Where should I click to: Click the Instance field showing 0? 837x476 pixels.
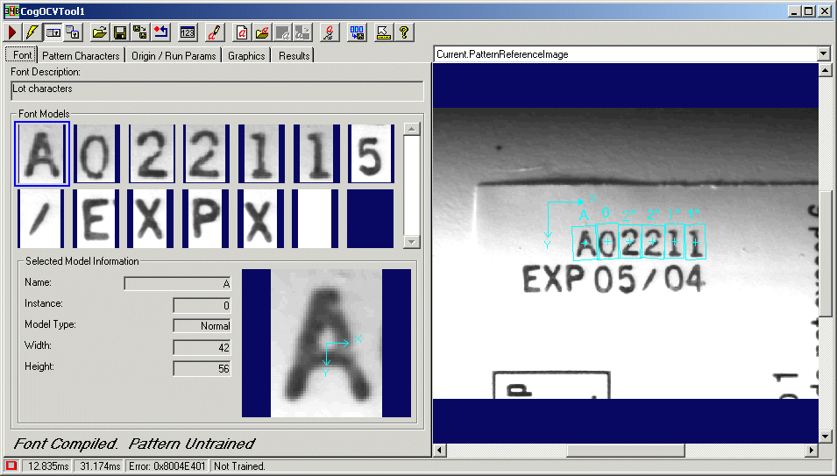pyautogui.click(x=202, y=305)
